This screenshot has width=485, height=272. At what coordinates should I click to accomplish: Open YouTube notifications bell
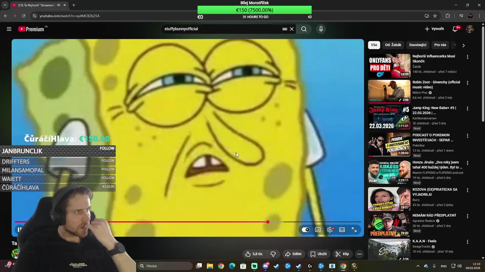455,29
